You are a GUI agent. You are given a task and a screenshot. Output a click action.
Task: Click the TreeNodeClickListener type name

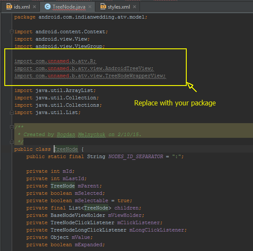click(82, 222)
